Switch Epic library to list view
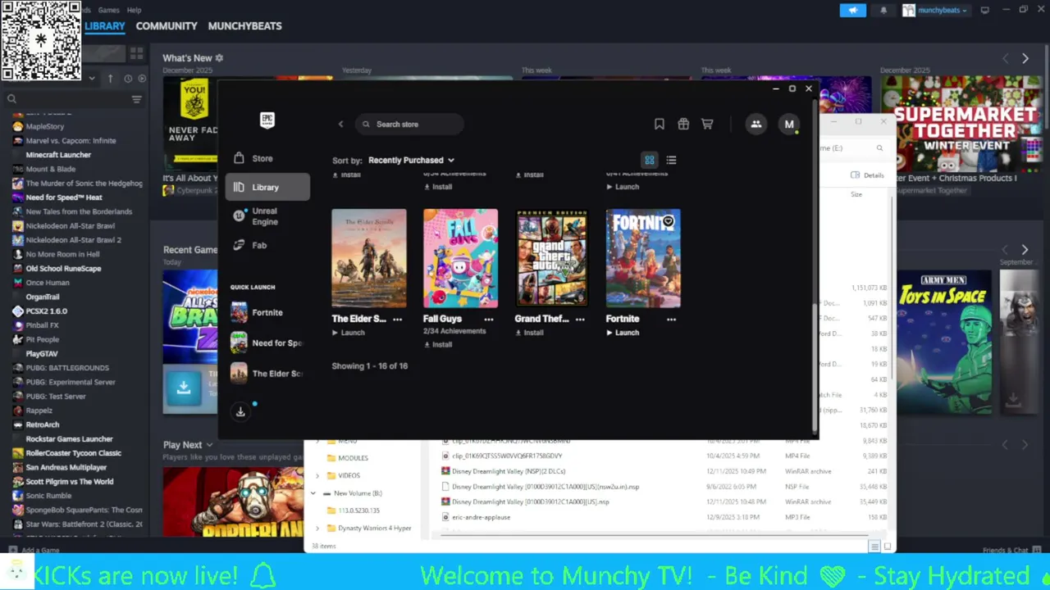 (671, 160)
